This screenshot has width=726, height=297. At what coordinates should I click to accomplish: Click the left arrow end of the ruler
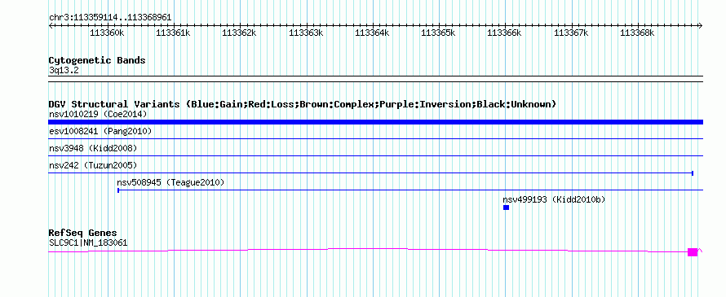(51, 25)
